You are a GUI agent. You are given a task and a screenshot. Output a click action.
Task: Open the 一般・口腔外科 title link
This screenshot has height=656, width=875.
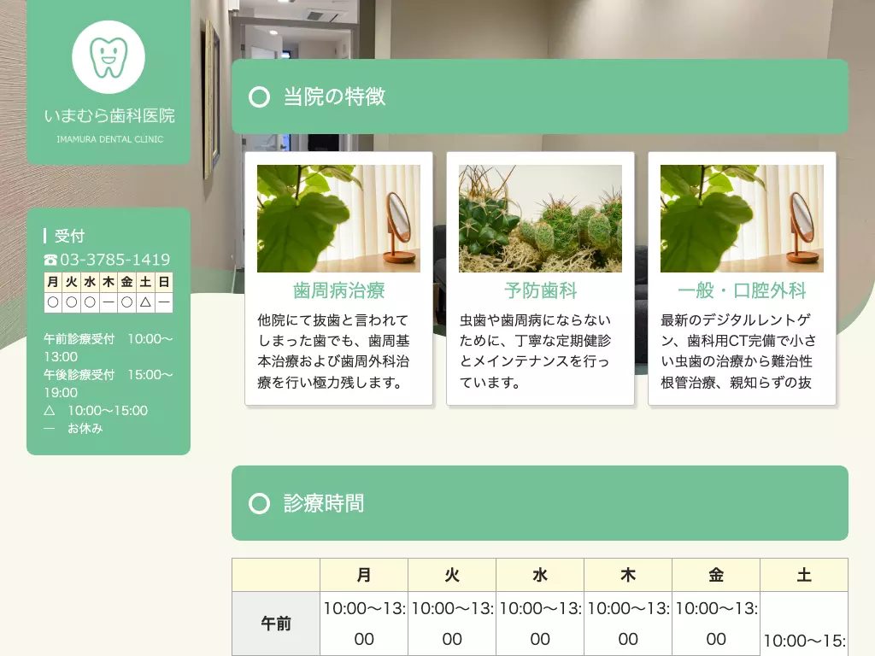(x=742, y=290)
